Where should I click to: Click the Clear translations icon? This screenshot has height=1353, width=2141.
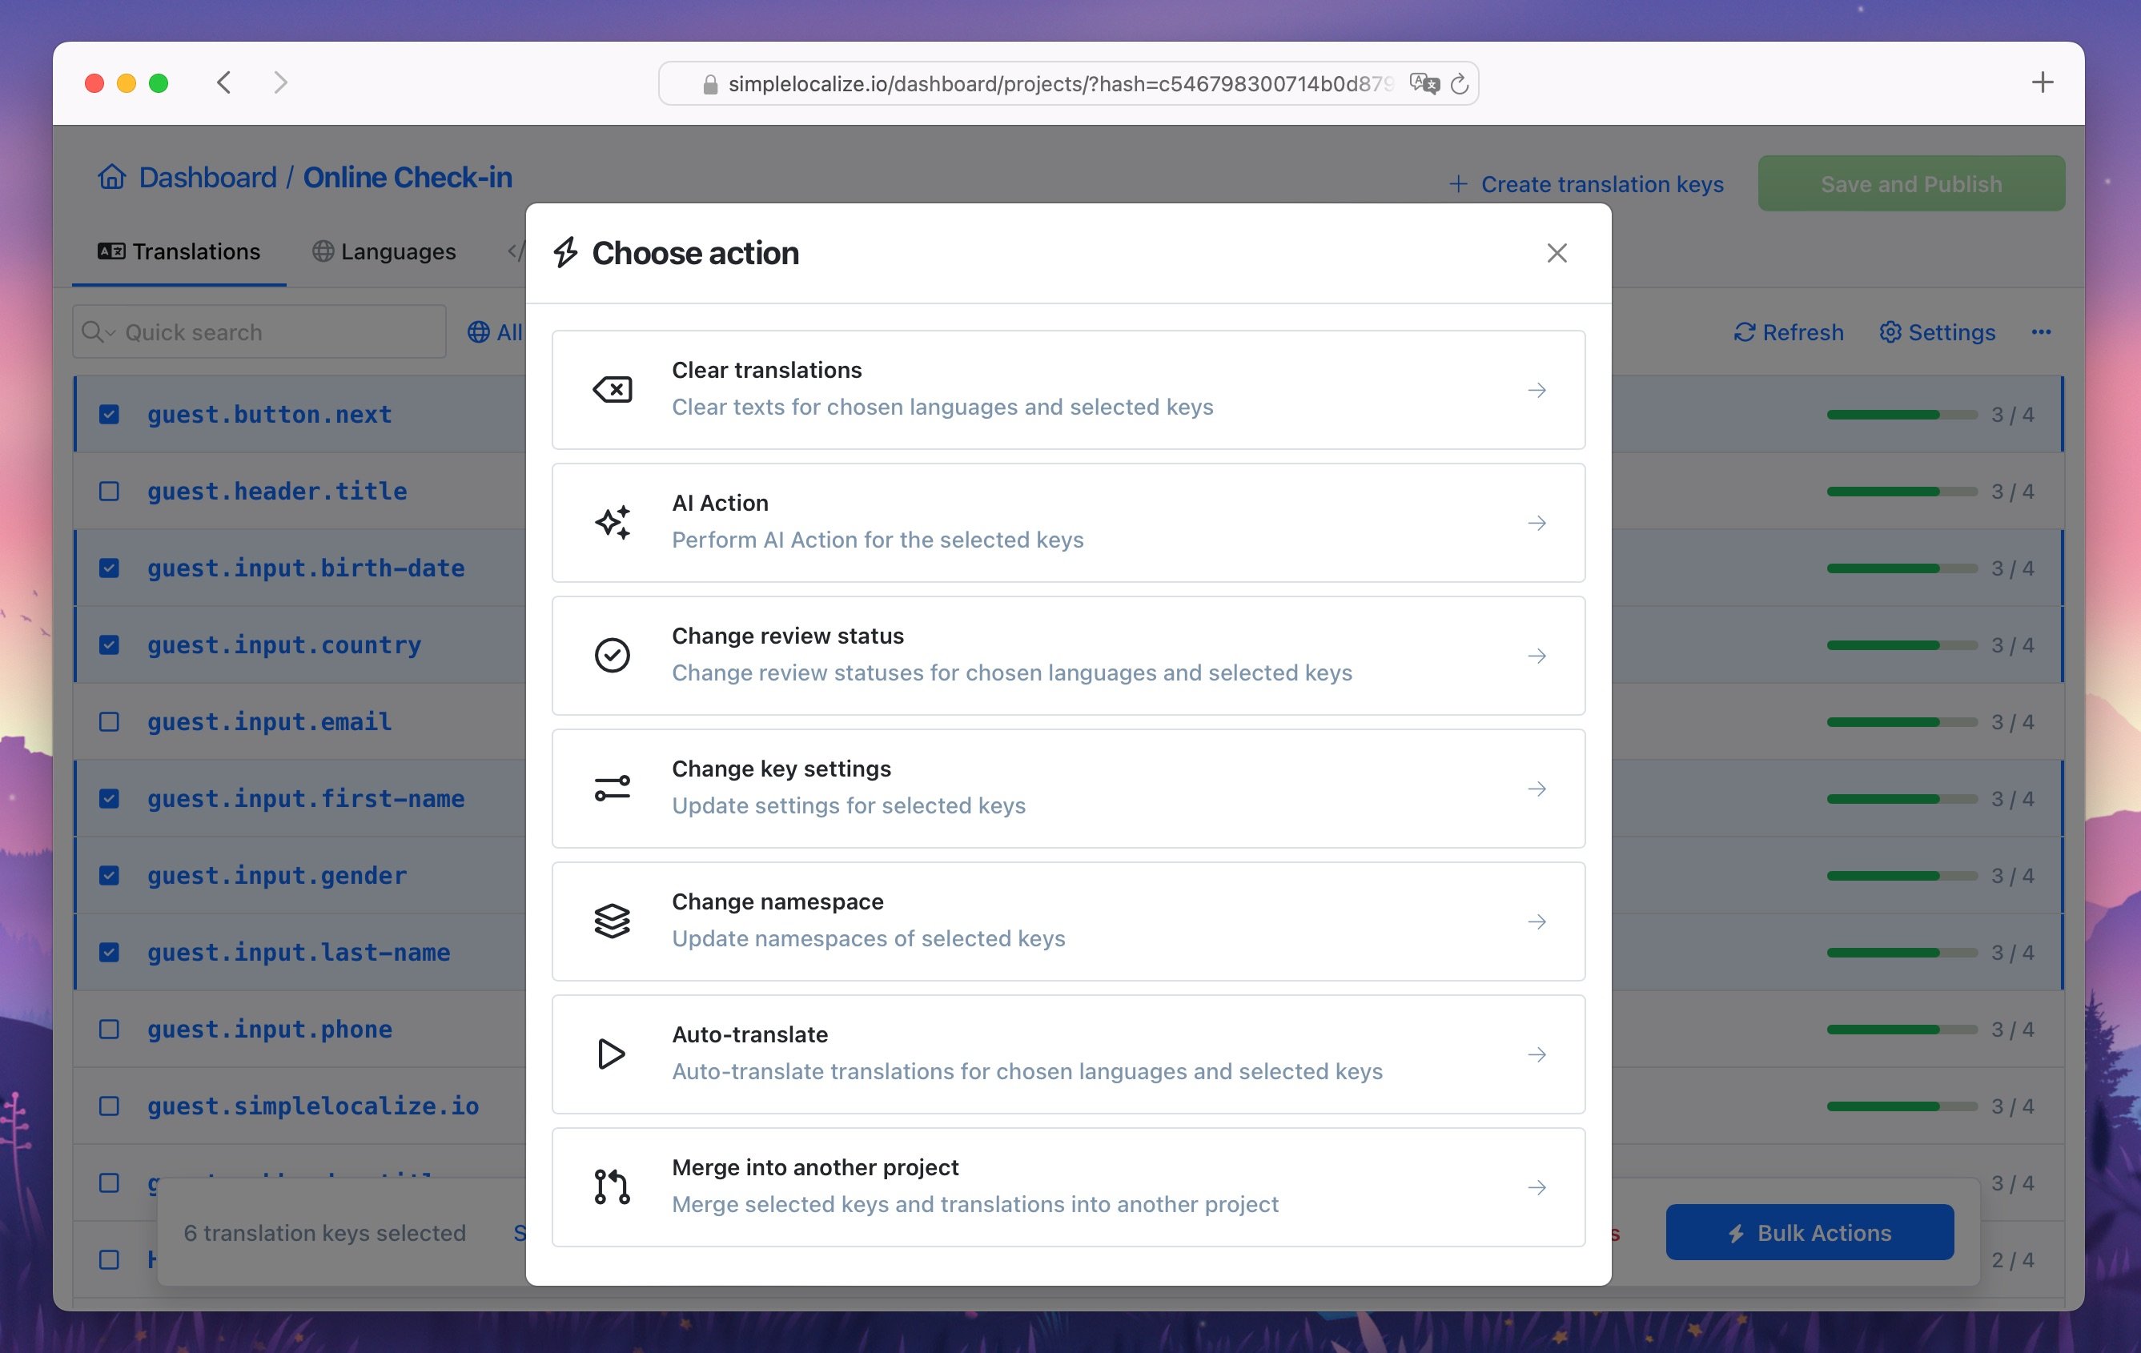click(613, 388)
